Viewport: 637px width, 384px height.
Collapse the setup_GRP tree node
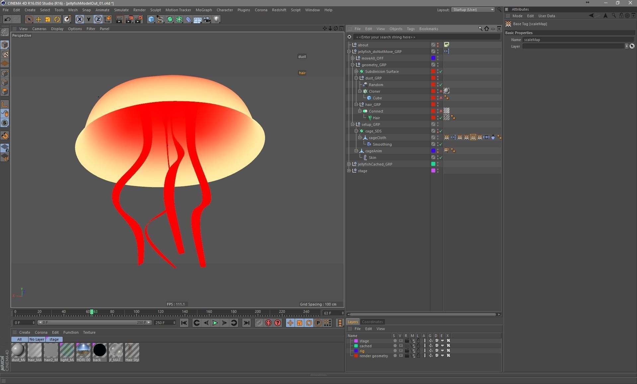353,124
